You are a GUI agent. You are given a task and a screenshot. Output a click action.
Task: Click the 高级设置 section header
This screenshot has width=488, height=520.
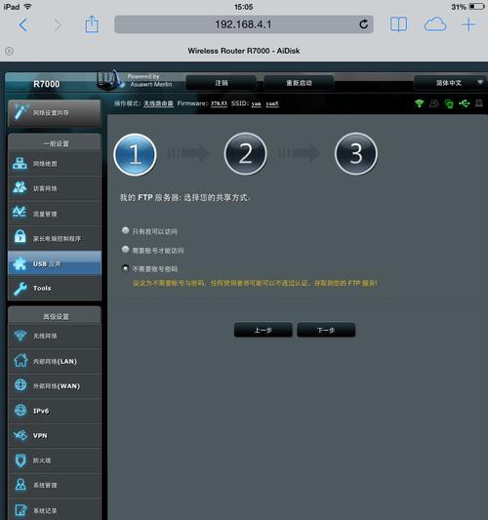[x=56, y=316]
